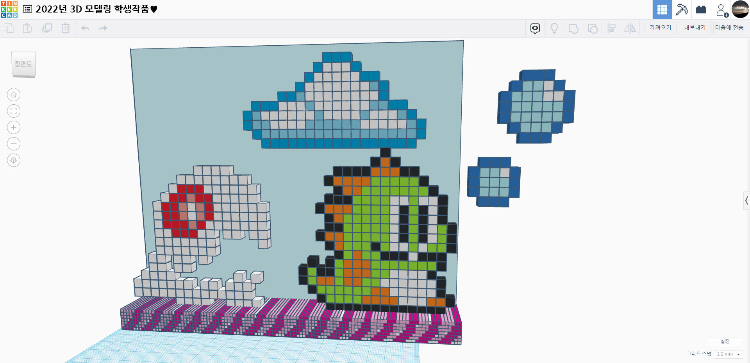Click the 내보내기 export button
Screen dimensions: 750x363
[695, 28]
